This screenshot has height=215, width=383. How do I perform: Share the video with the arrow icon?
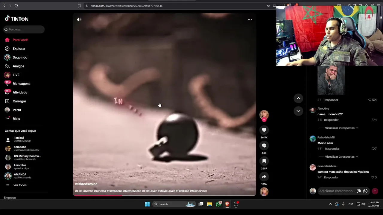(x=264, y=176)
